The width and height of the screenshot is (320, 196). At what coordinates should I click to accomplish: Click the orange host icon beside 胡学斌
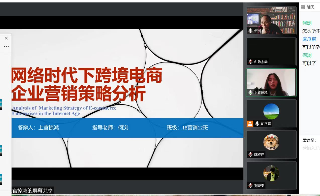pyautogui.click(x=250, y=124)
